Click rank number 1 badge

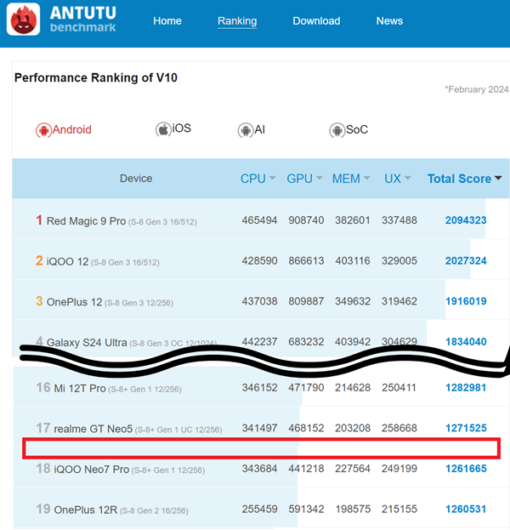coord(39,220)
